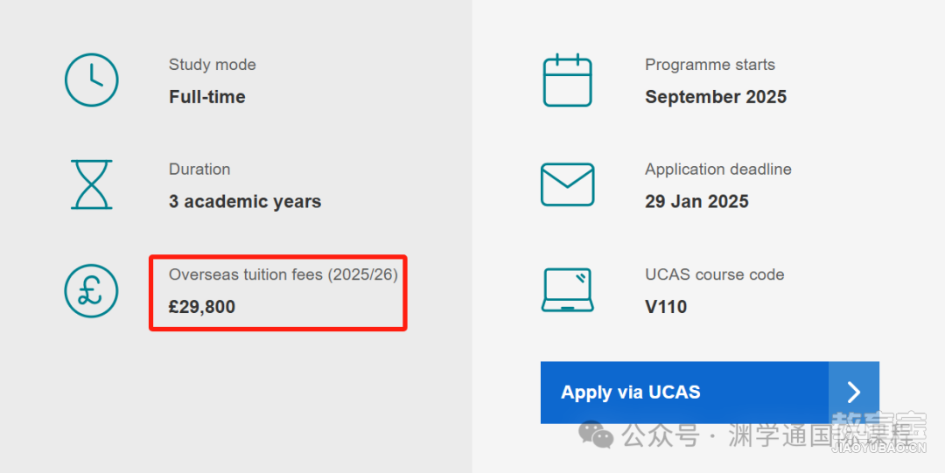The height and width of the screenshot is (473, 945).
Task: Click the Application deadline label
Action: (x=718, y=170)
